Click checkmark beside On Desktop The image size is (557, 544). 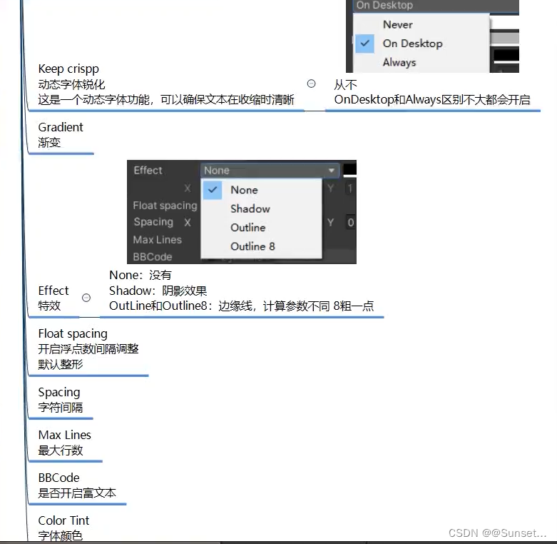pyautogui.click(x=364, y=44)
